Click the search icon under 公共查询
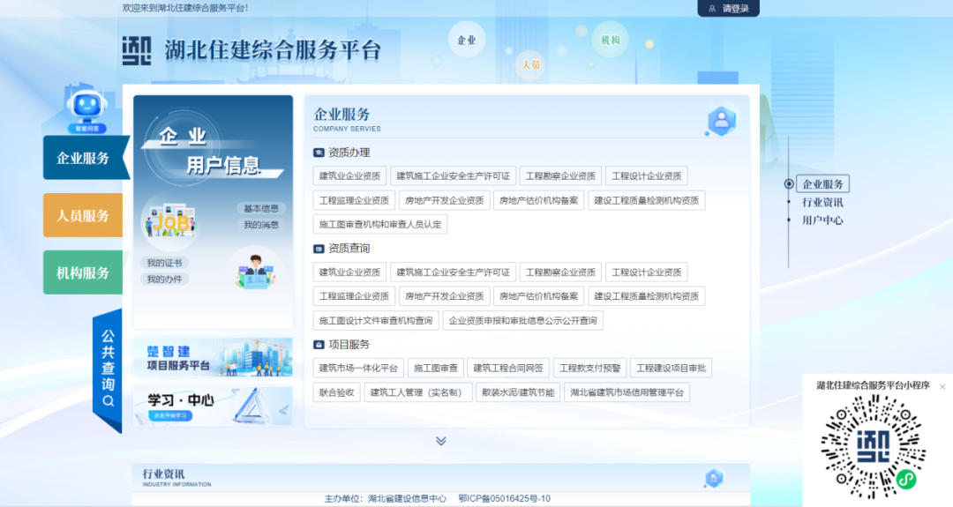 click(x=108, y=401)
